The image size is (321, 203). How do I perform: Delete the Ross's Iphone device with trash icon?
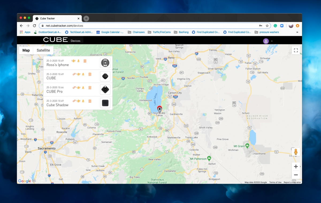pos(85,61)
